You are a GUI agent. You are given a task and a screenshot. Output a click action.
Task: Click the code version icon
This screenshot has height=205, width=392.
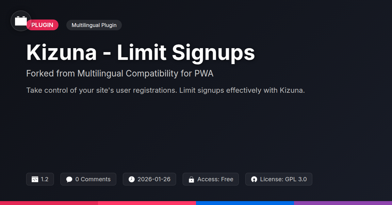(x=35, y=179)
